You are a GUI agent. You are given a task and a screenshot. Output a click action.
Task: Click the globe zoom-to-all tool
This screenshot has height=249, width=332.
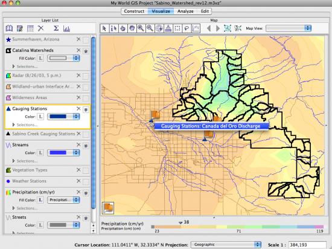(159, 28)
